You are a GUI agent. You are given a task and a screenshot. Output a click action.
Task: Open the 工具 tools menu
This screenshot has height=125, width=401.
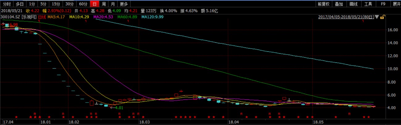tap(368, 4)
